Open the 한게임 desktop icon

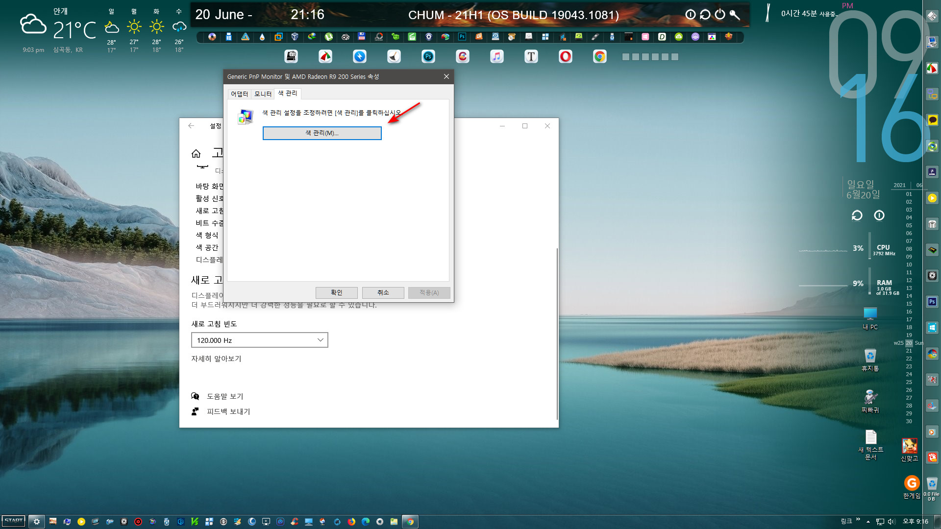click(912, 487)
